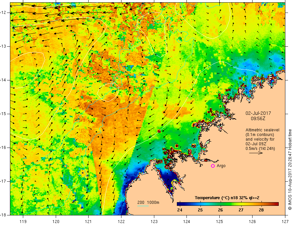The width and height of the screenshot is (292, 225).
Task: Click latitude label -12 on the axis
Action: pos(3,13)
